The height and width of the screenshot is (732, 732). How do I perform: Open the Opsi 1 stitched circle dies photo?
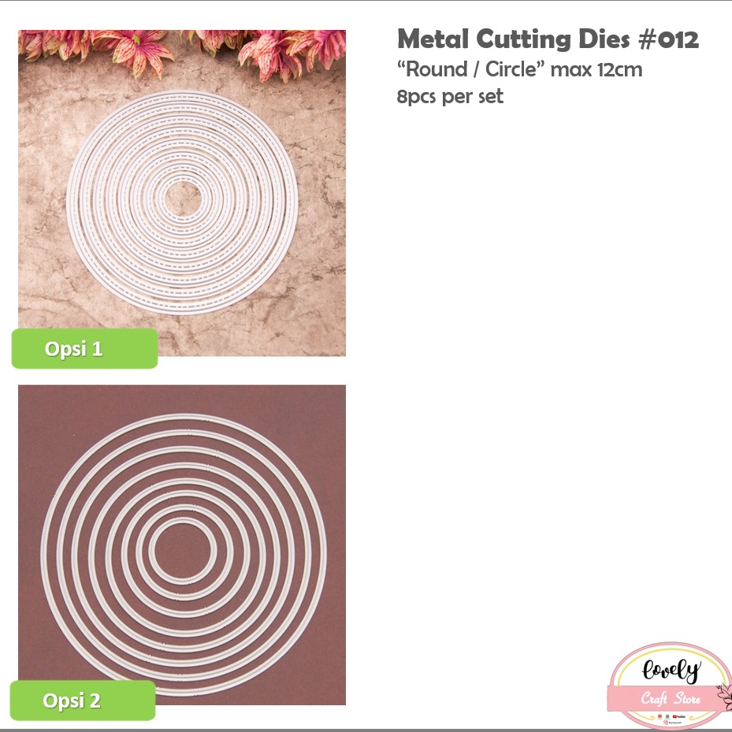[182, 193]
